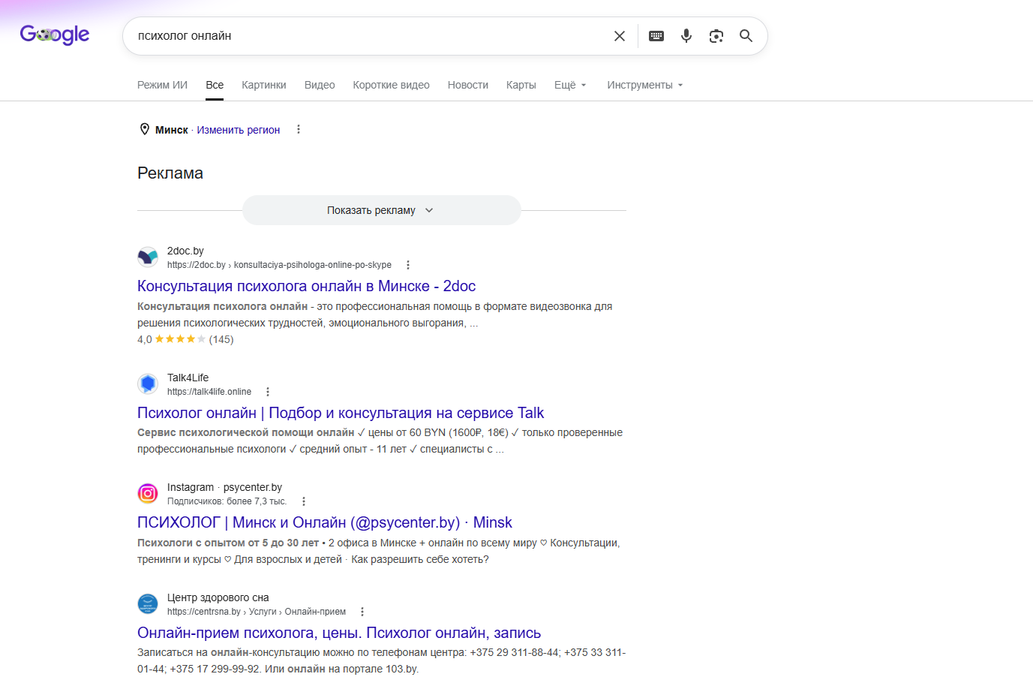Click the 2doc.by URL breadcrumb

pos(279,265)
